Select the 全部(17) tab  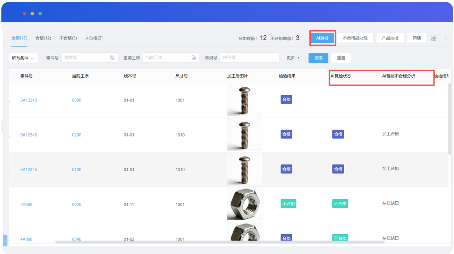point(19,38)
